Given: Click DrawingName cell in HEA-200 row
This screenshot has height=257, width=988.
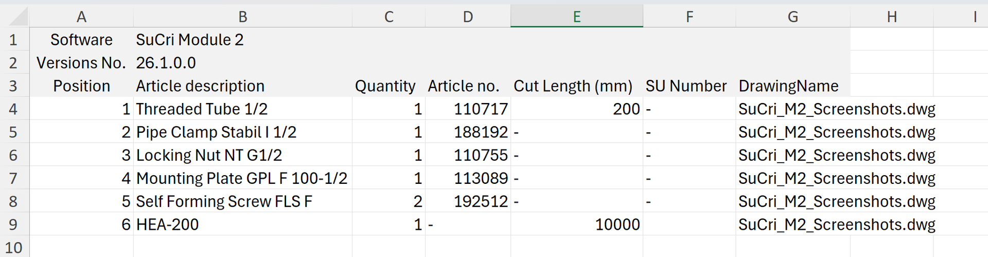Looking at the screenshot, I should [793, 225].
